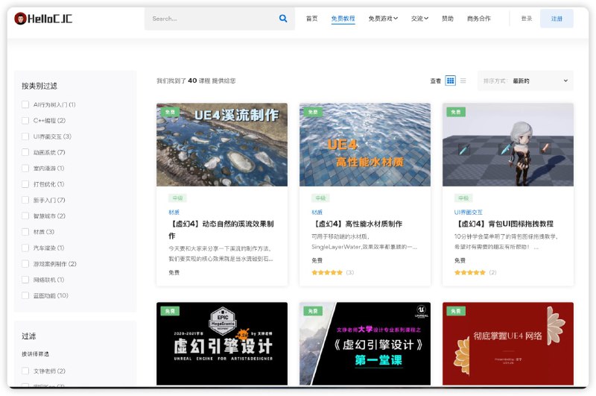Expand the 免费游戏 menu
Screen dimensions: 596x396
coord(383,18)
